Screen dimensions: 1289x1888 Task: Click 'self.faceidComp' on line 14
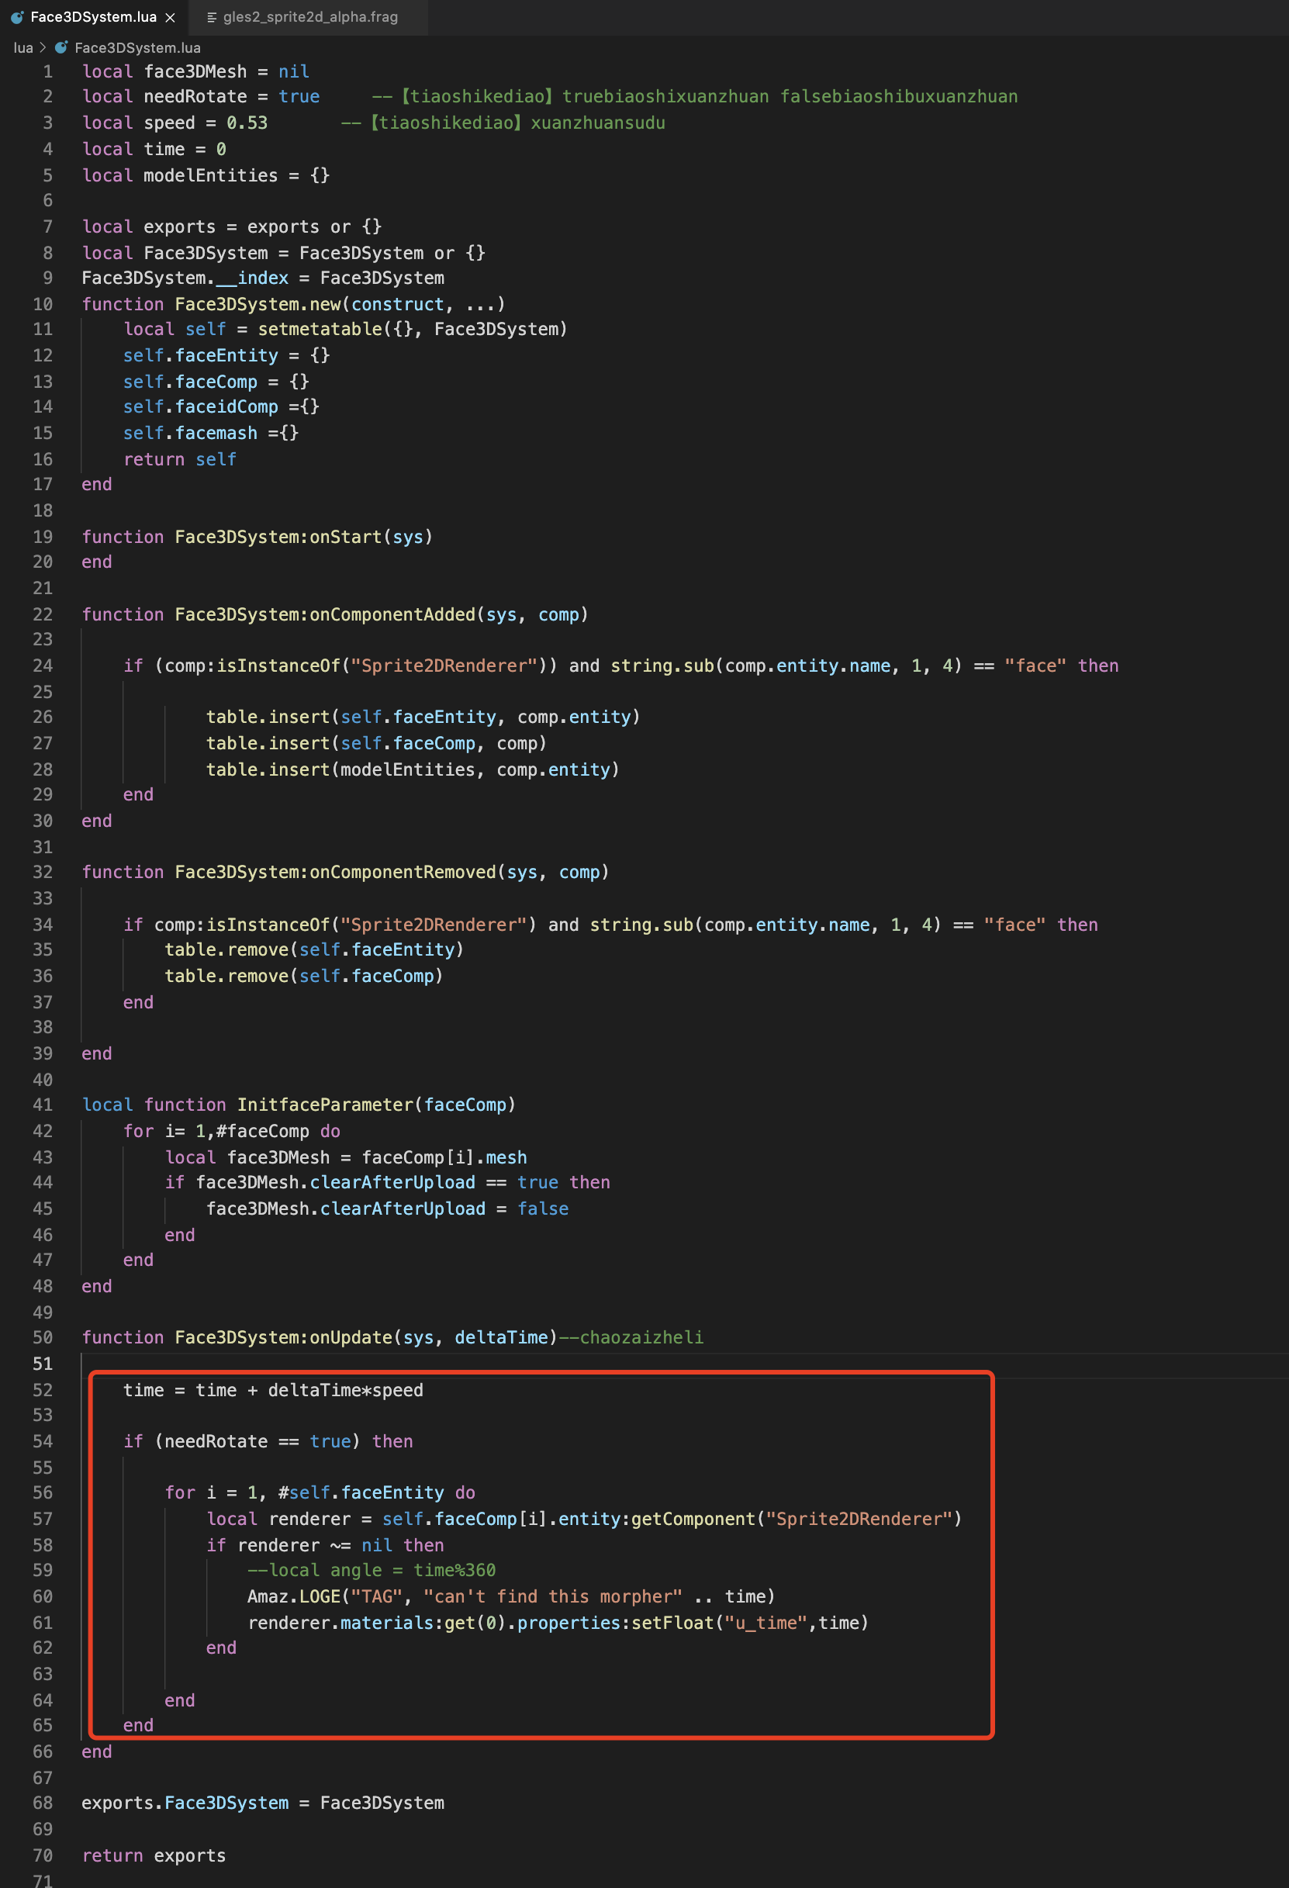[x=201, y=406]
